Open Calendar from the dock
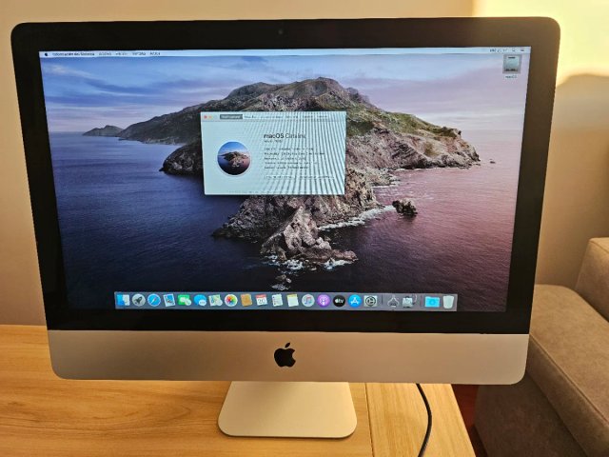609x457 pixels. click(262, 300)
